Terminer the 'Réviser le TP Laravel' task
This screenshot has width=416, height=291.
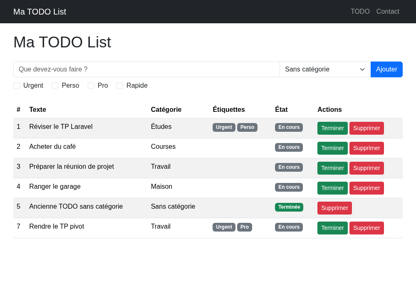click(332, 128)
